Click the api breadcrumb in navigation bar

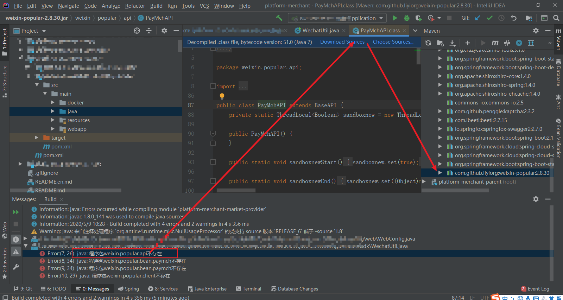tap(127, 18)
